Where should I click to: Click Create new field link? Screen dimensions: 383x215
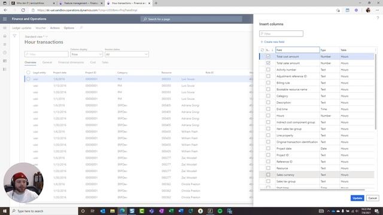click(x=273, y=42)
